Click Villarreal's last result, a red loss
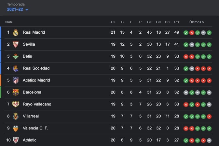The image size is (219, 146). [x=209, y=117]
